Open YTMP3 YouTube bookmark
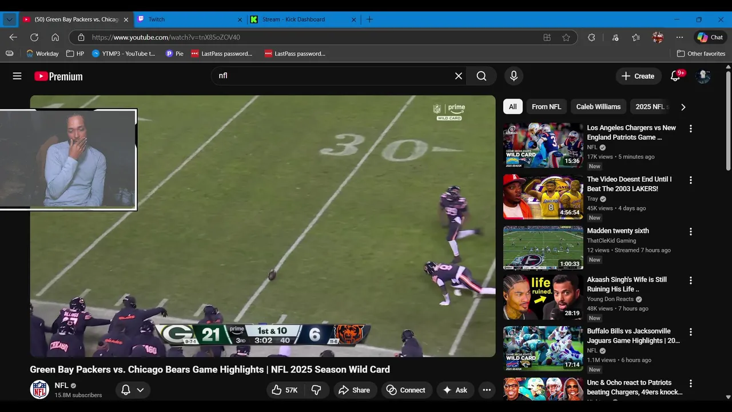732x412 pixels. click(x=124, y=54)
